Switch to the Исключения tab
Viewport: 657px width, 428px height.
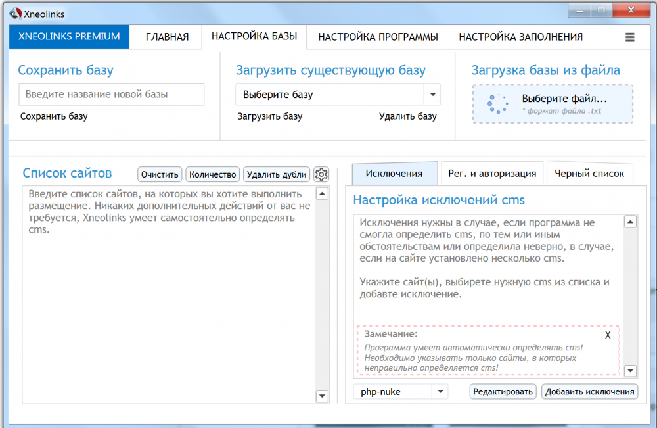(x=394, y=173)
